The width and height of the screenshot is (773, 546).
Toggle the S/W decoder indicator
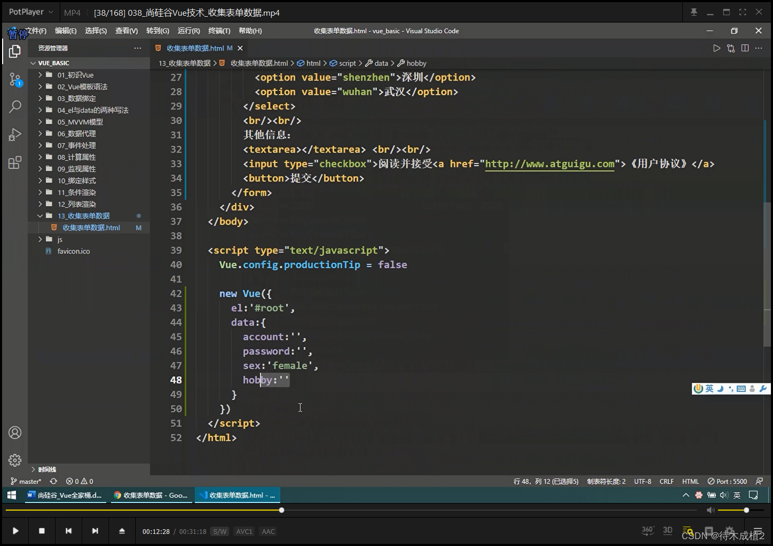[x=220, y=531]
